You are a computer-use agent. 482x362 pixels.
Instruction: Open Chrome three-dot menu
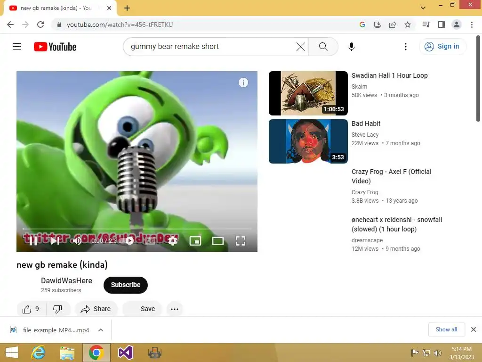click(472, 25)
